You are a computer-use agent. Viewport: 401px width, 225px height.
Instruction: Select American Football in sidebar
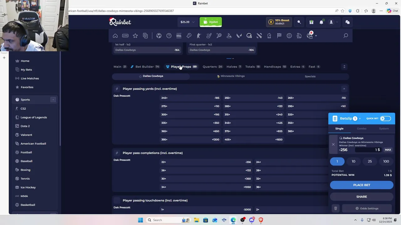tap(33, 143)
